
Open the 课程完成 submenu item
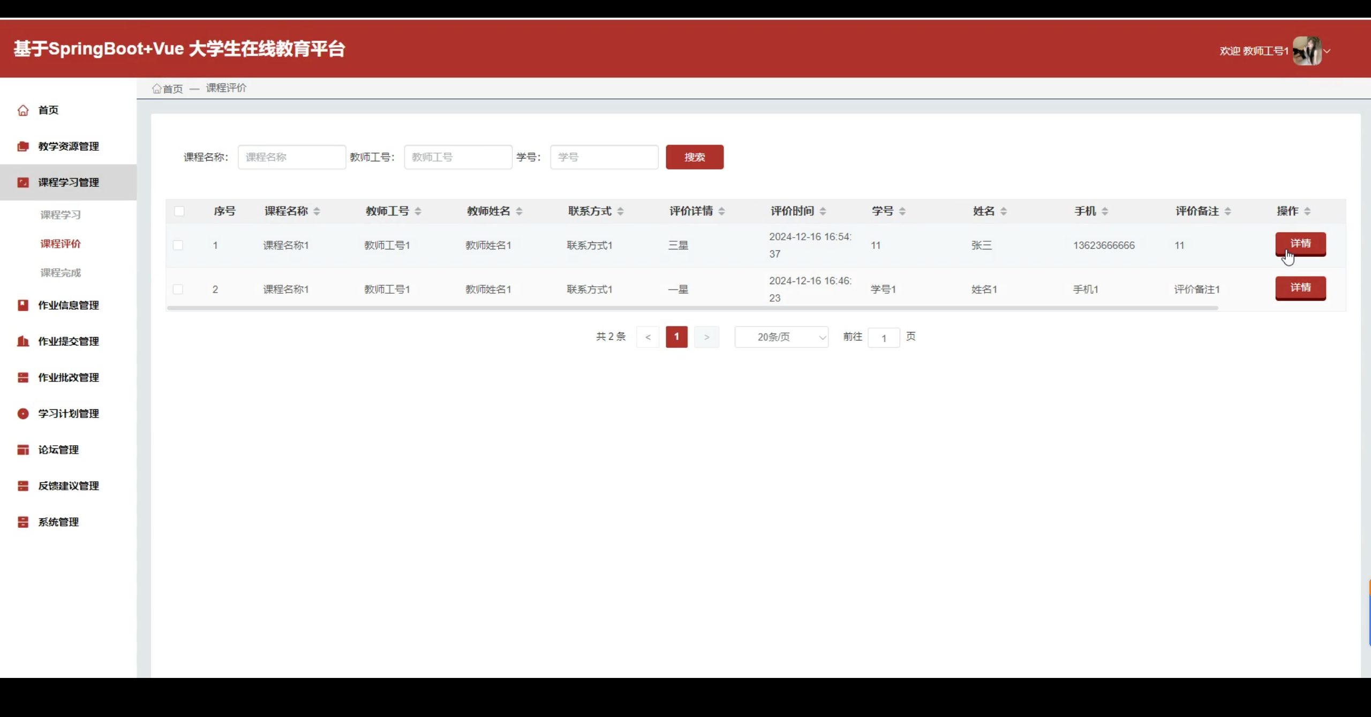click(61, 273)
